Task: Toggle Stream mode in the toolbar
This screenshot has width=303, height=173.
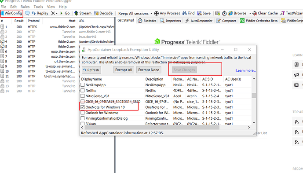Action: (x=83, y=13)
